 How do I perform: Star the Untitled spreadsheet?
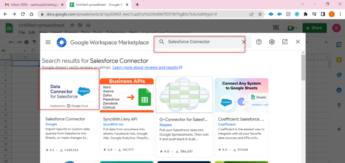coord(72,25)
